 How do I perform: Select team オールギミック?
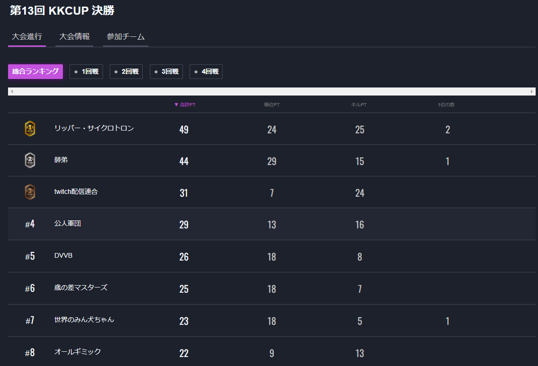click(78, 352)
